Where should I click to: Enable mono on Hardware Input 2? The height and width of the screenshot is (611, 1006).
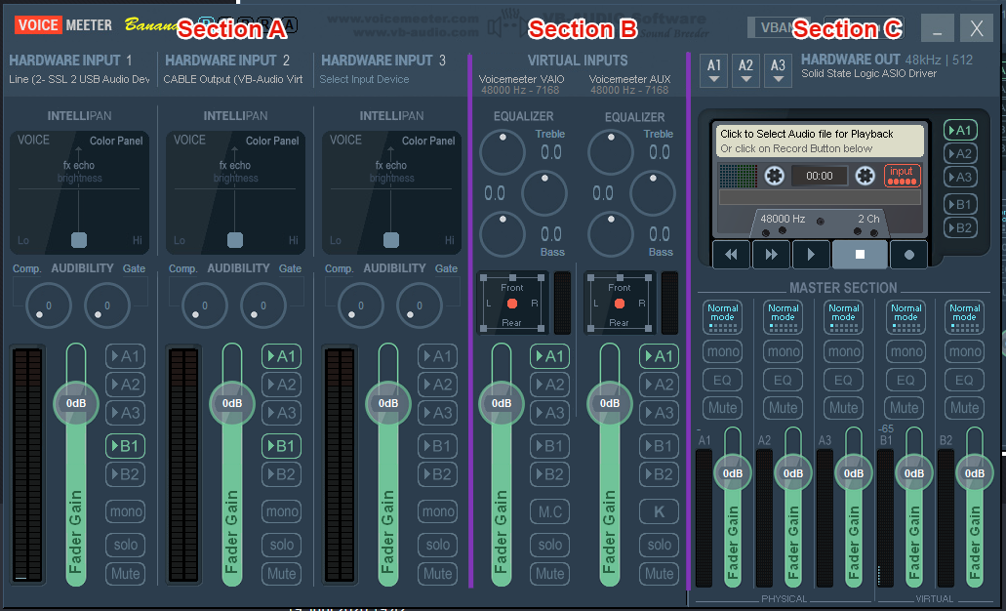[281, 510]
